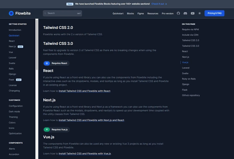Click the search magnifier icon
234x159 pixels.
tap(45, 13)
